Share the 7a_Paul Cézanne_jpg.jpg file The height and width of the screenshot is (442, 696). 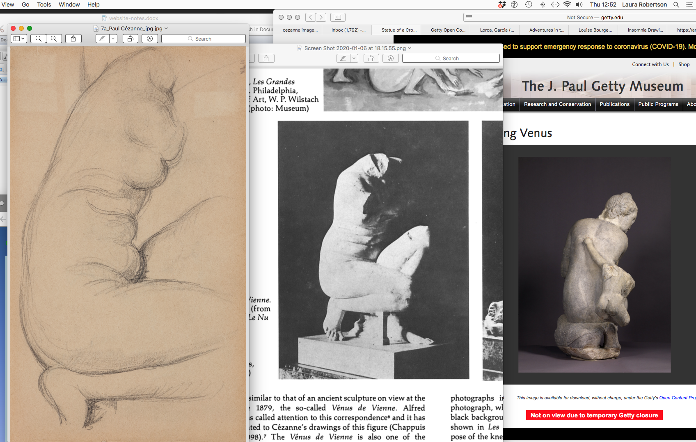coord(73,39)
